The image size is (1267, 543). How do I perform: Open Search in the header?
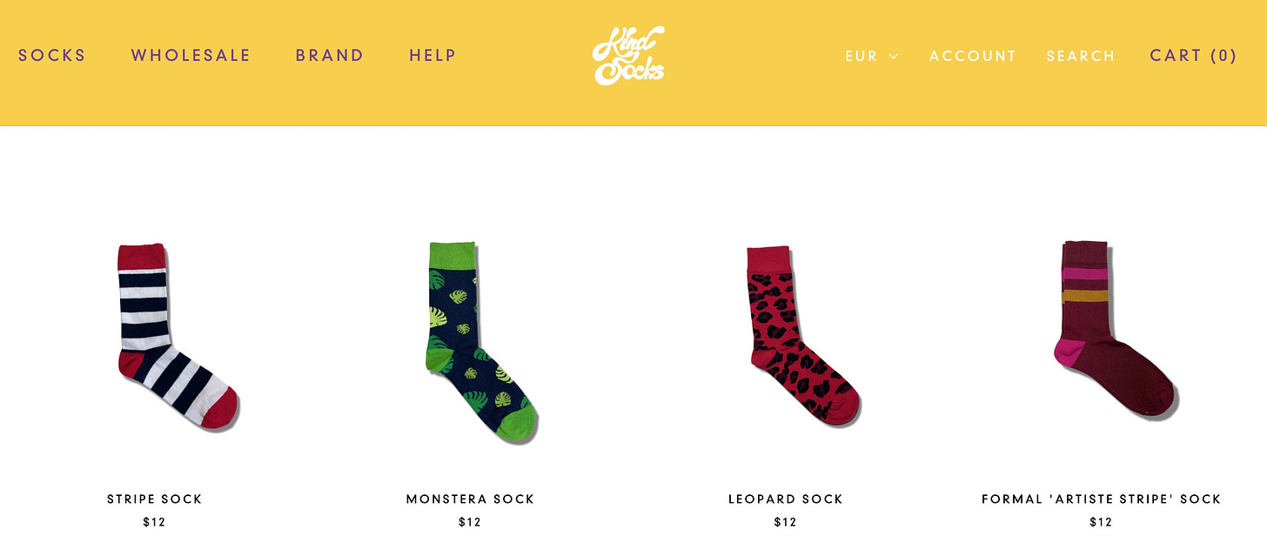click(x=1081, y=56)
